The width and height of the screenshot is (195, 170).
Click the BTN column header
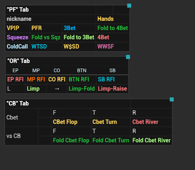82,71
